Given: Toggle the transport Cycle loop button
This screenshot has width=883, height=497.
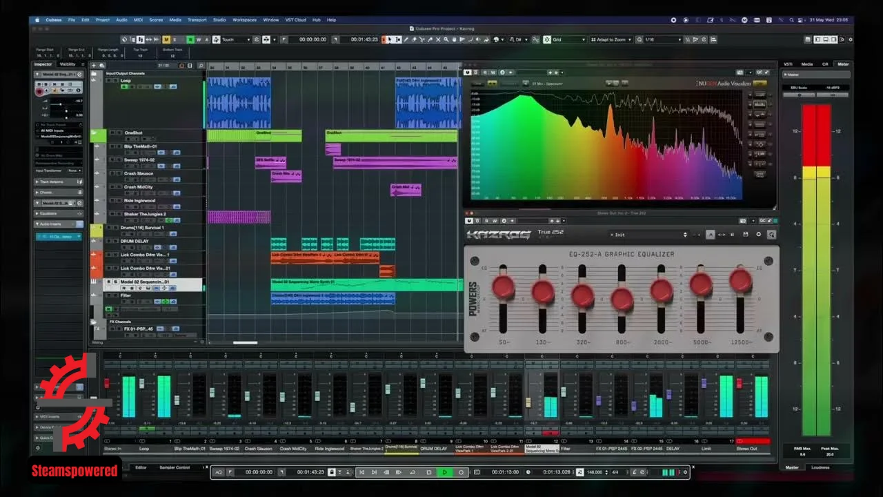Looking at the screenshot, I should [x=413, y=472].
